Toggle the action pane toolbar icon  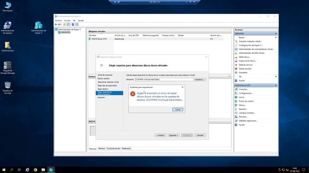[x=77, y=25]
